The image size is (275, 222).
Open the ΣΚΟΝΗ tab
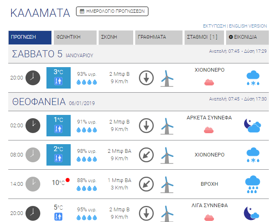[x=116, y=37]
